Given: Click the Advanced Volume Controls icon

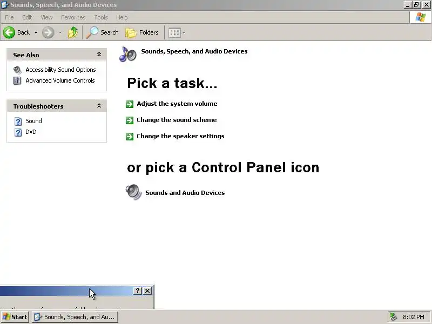Looking at the screenshot, I should pyautogui.click(x=17, y=80).
